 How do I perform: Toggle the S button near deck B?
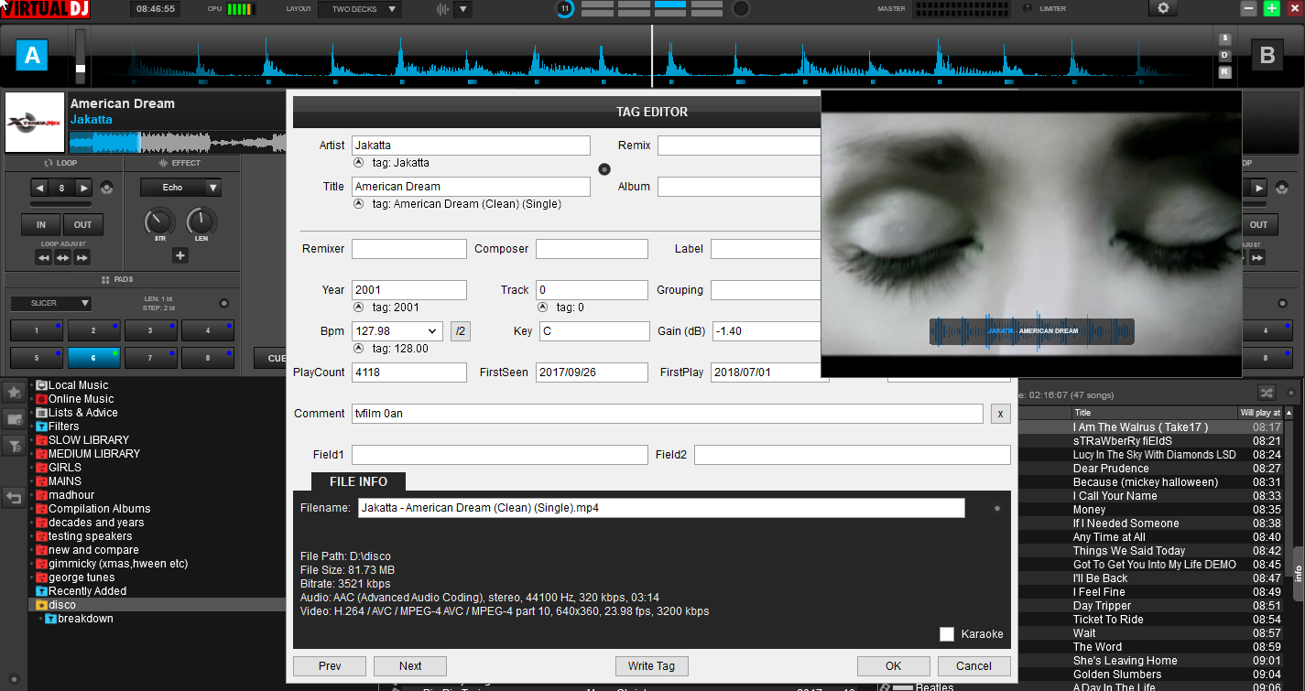pyautogui.click(x=1225, y=38)
